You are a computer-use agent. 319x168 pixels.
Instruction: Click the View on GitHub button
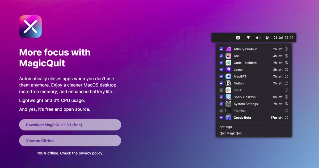click(70, 141)
